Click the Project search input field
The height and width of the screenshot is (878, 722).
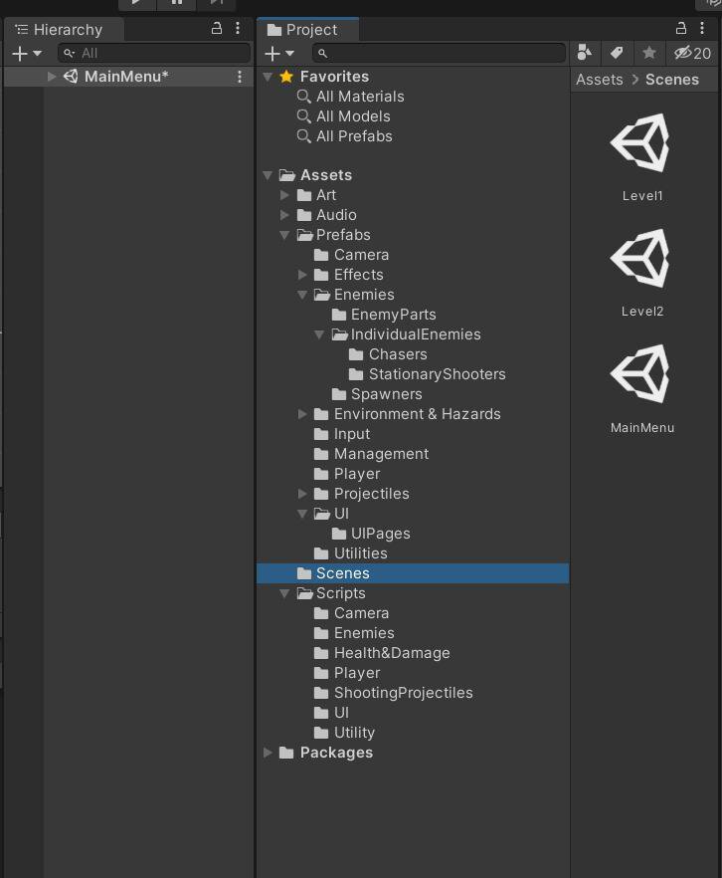(x=439, y=53)
